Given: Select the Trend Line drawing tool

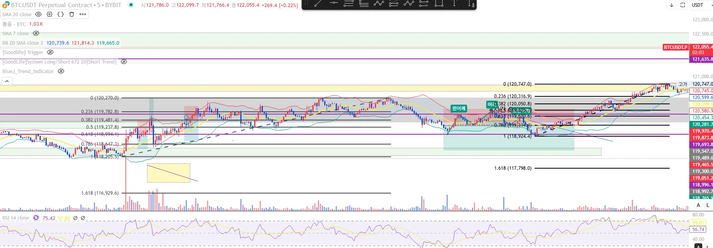Looking at the screenshot, I should click(318, 4).
